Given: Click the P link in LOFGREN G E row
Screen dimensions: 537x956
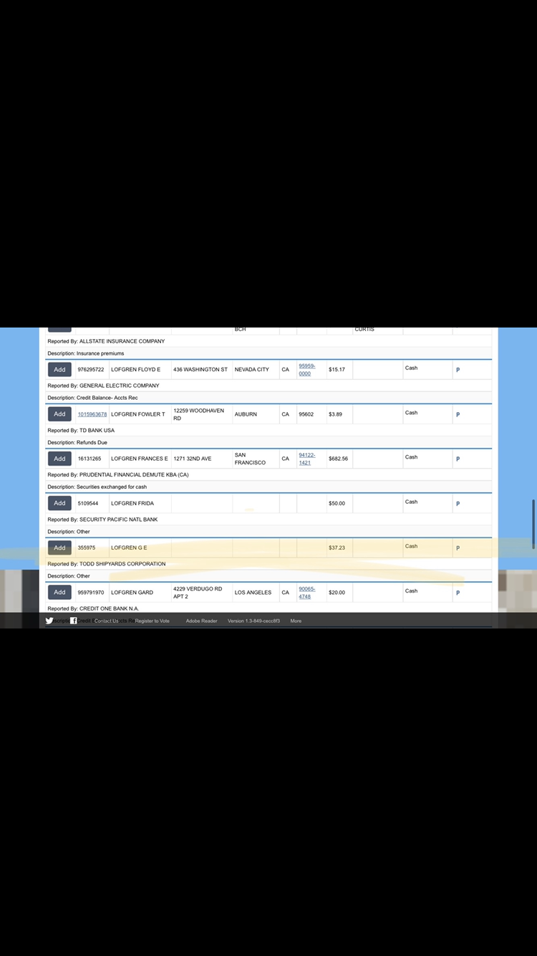Looking at the screenshot, I should (x=458, y=548).
